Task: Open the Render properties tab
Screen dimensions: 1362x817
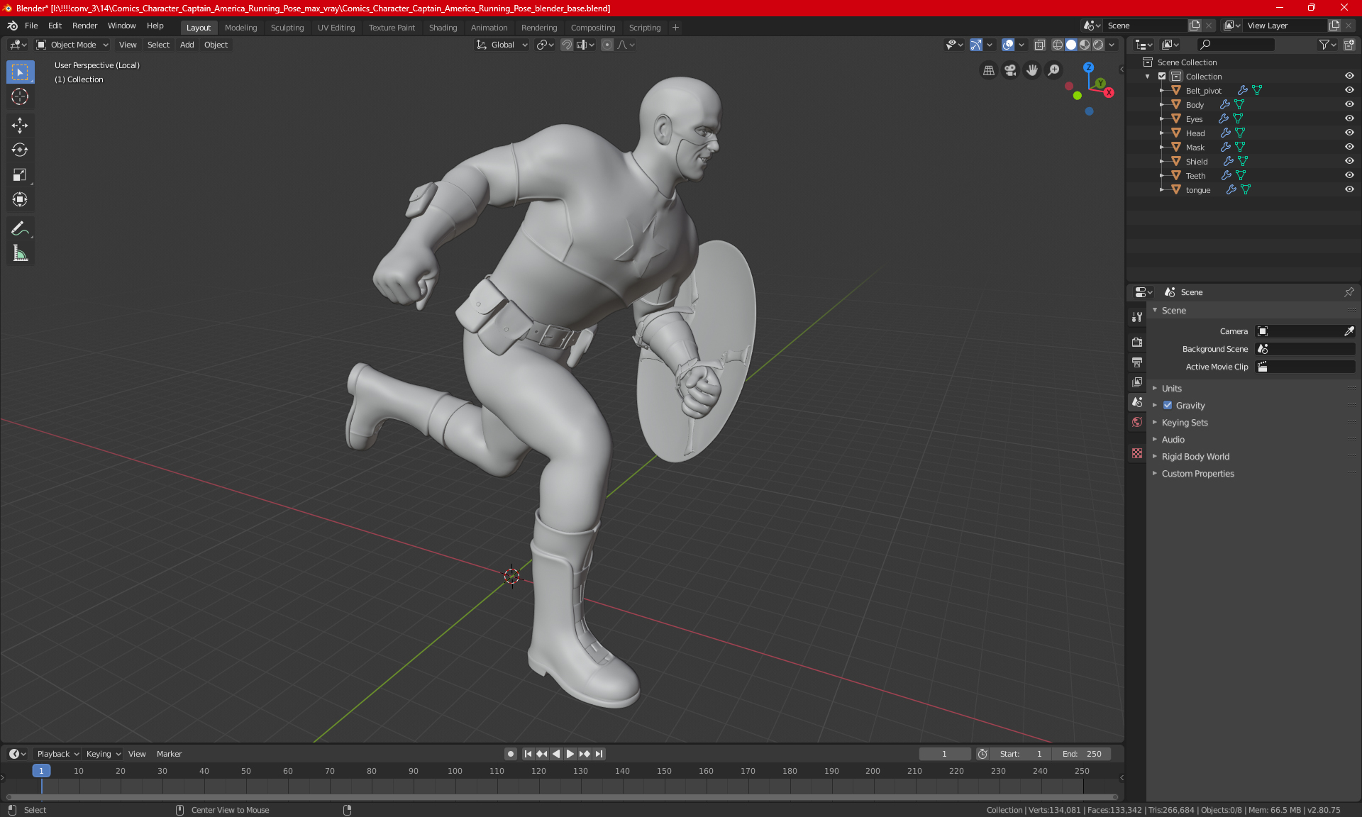Action: tap(1137, 342)
